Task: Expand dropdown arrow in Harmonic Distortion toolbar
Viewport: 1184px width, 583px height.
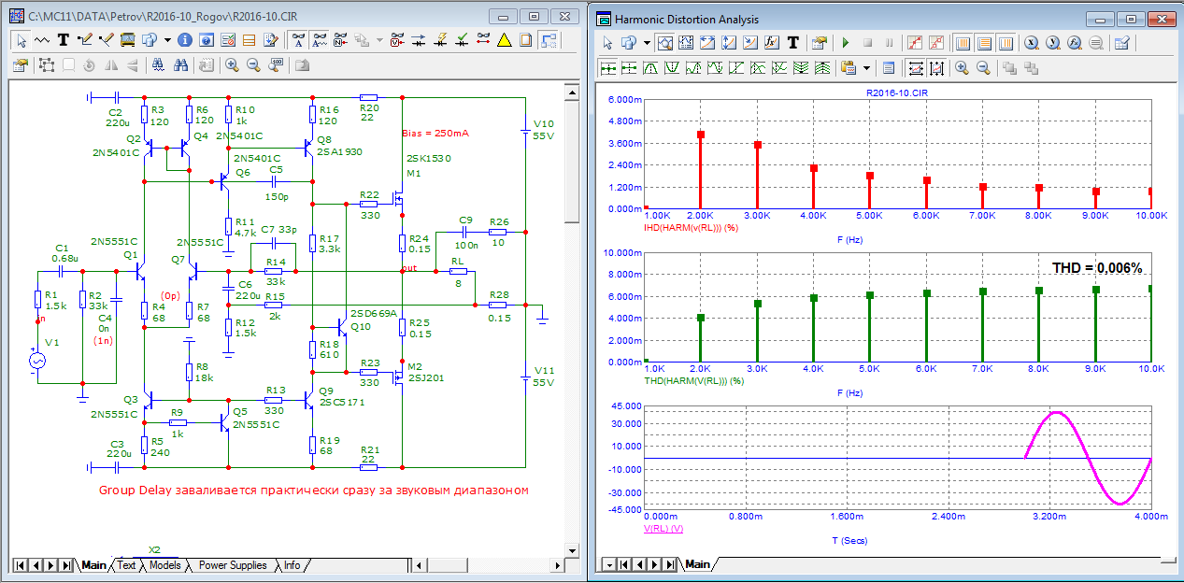Action: pos(646,43)
